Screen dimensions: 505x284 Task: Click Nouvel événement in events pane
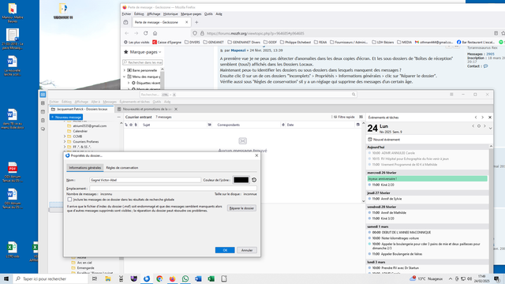coord(384,140)
